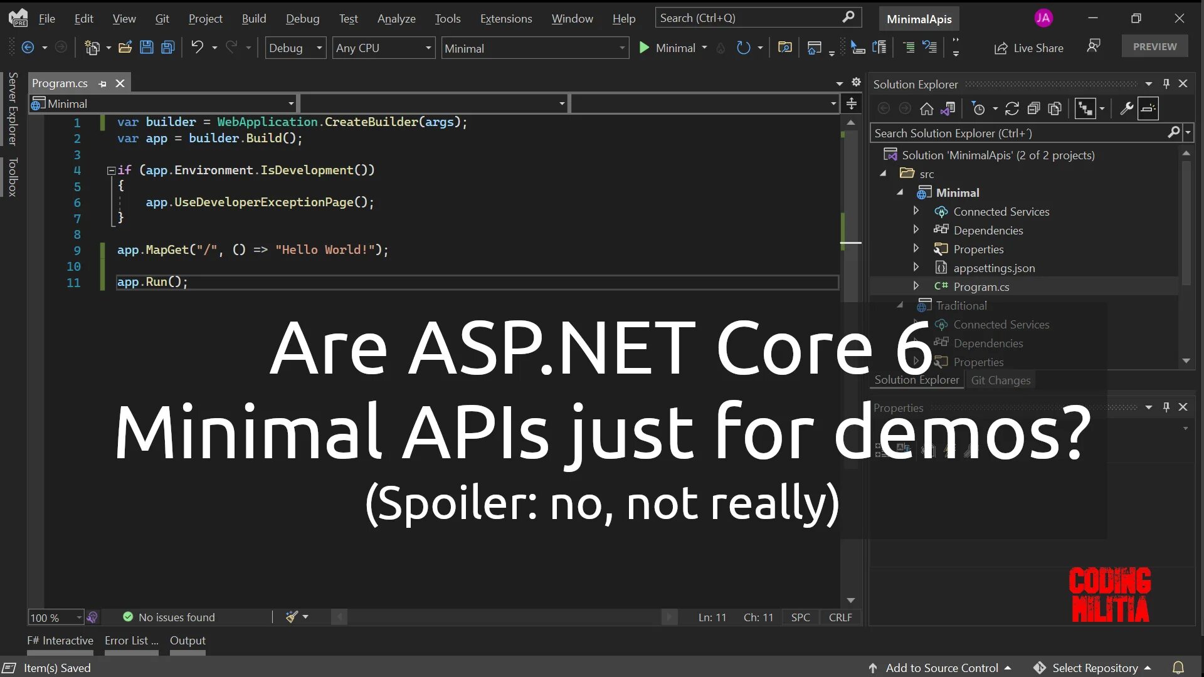Click the Live Share button

coord(1028,48)
